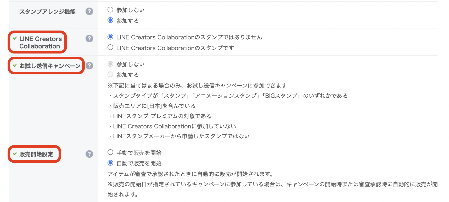Choose Collaborationのスタンプではありません option
Viewport: 449px width, 202px height.
pyautogui.click(x=110, y=37)
